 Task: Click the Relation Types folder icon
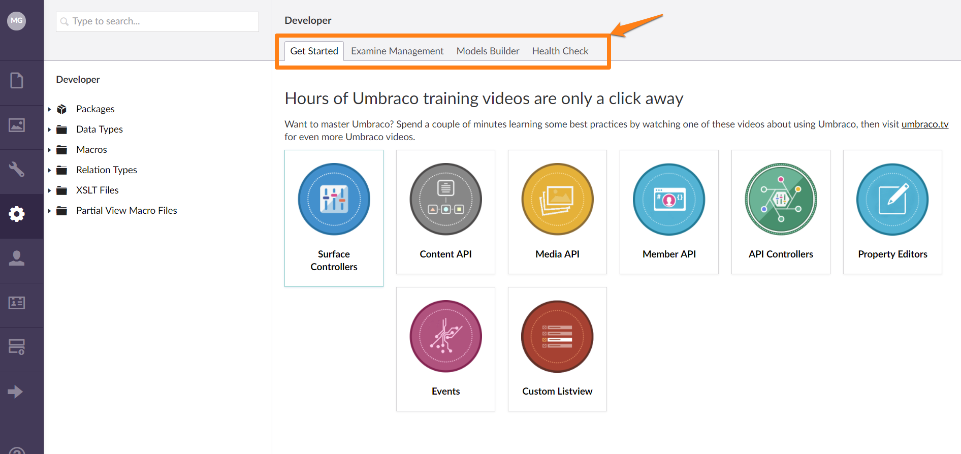tap(62, 170)
